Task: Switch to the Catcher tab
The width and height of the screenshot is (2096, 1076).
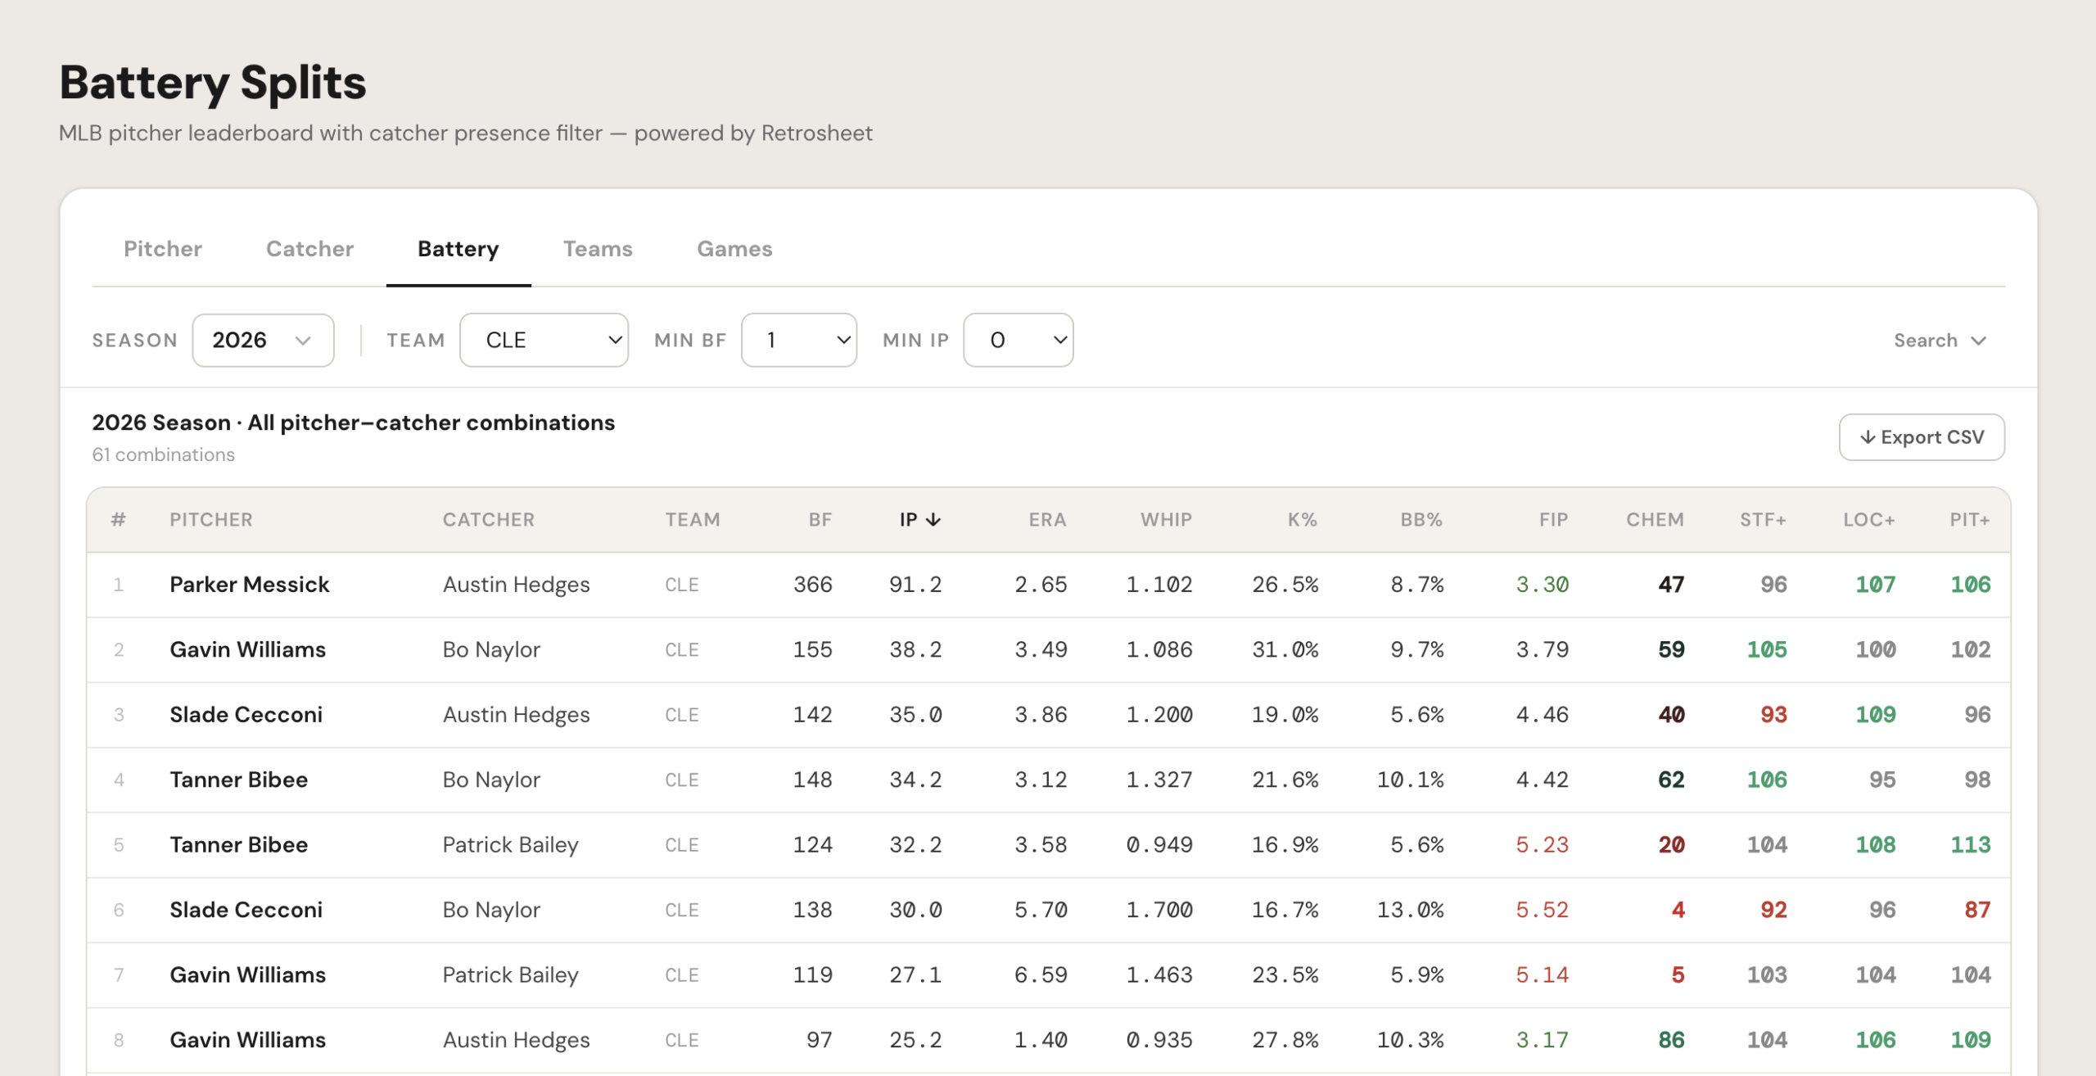Action: click(x=309, y=249)
